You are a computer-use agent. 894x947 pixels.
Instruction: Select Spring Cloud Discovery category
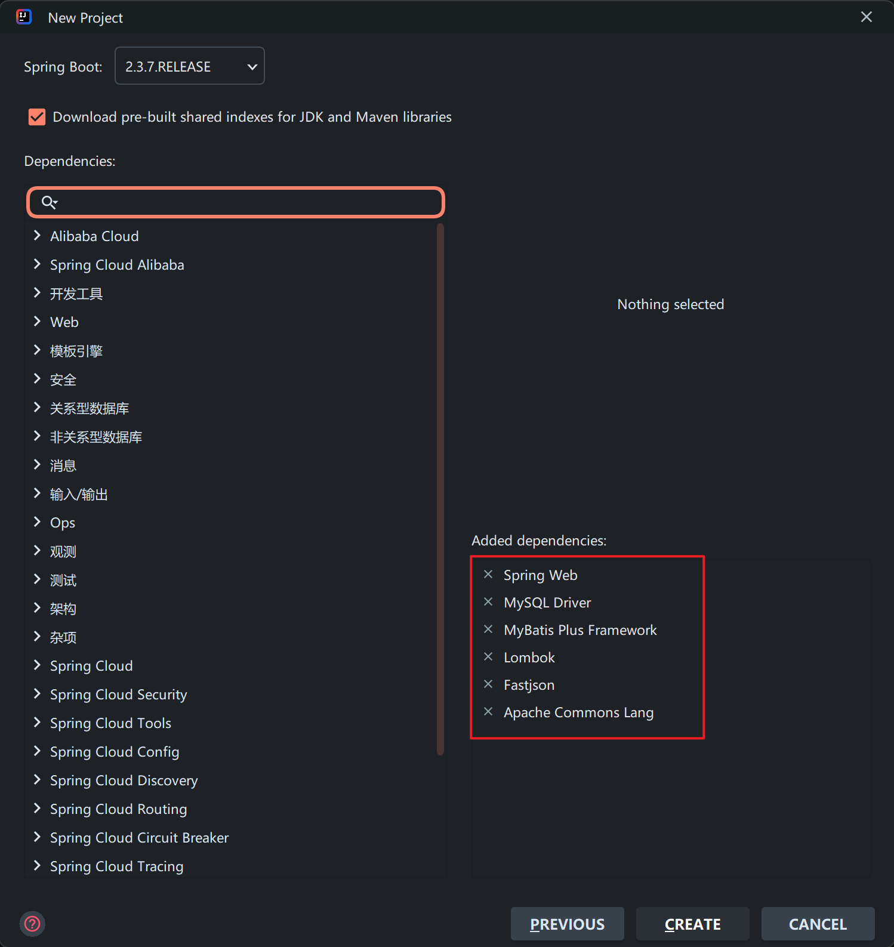tap(124, 781)
